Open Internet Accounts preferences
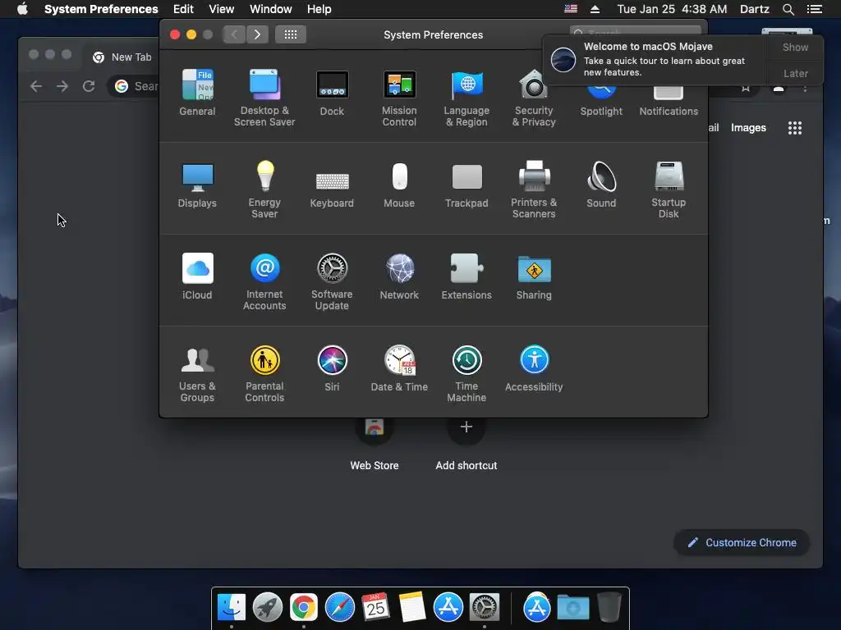Viewport: 841px width, 630px height. tap(264, 281)
